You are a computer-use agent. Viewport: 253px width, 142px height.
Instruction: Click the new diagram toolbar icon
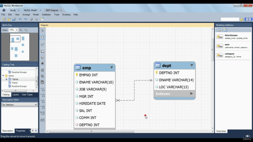pos(42,19)
